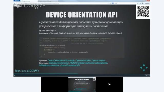Open the Feedback dropdown in the toolbar
The image size is (164, 92).
[x=147, y=3]
